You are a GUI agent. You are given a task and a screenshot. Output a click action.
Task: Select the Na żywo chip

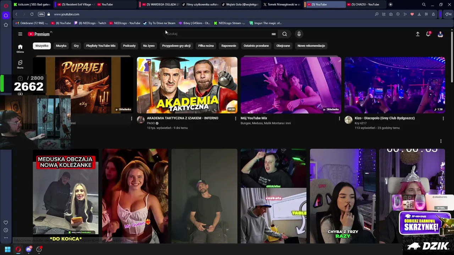149,46
